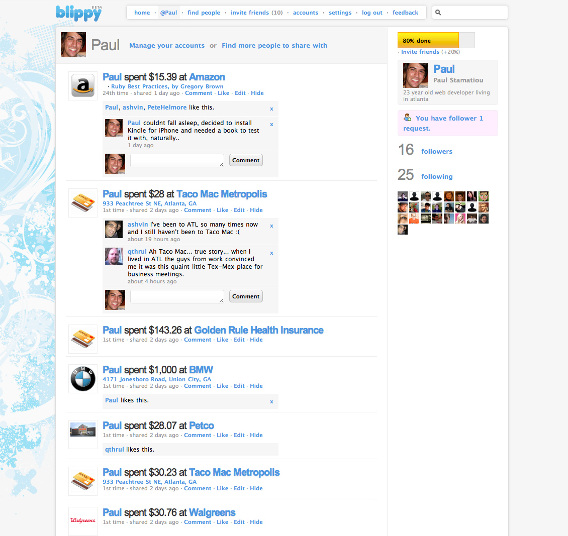This screenshot has height=536, width=568.
Task: View the following list
Action: [x=437, y=177]
